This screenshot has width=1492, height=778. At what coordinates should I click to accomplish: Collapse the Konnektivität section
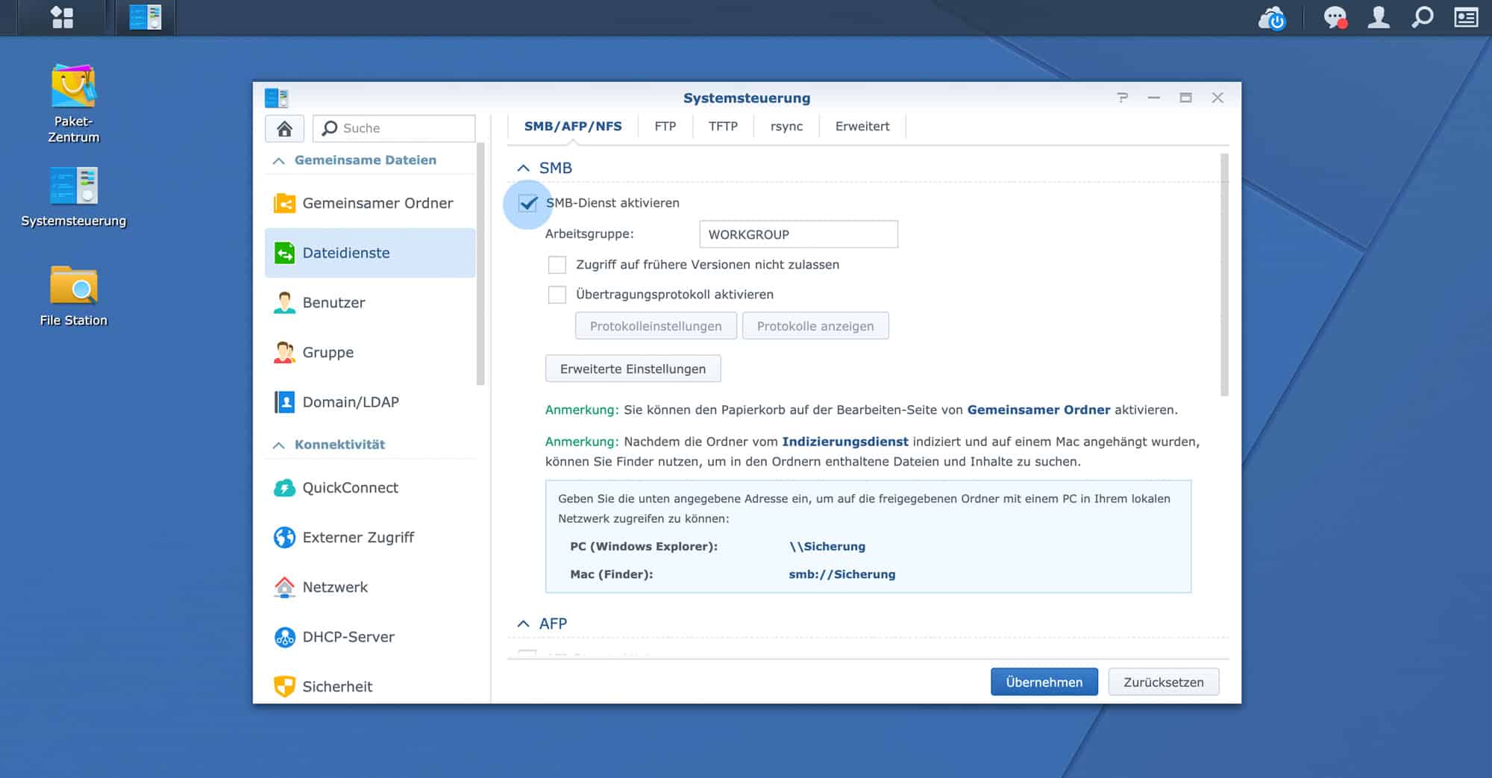(279, 445)
